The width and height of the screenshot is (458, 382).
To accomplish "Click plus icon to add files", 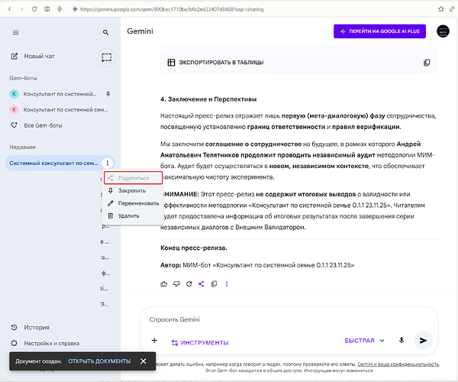I will 154,341.
